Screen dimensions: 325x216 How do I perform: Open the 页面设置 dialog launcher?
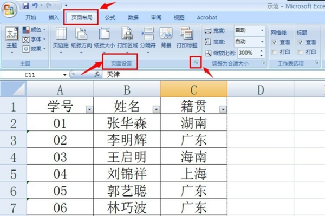(196, 62)
